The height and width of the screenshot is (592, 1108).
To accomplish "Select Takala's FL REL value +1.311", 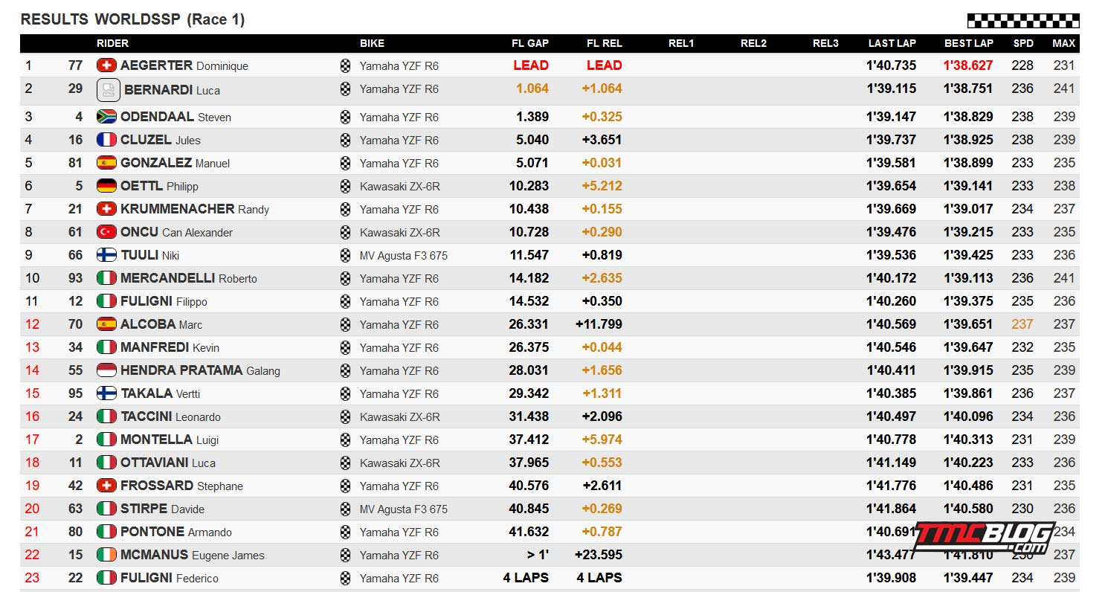I will 602,393.
